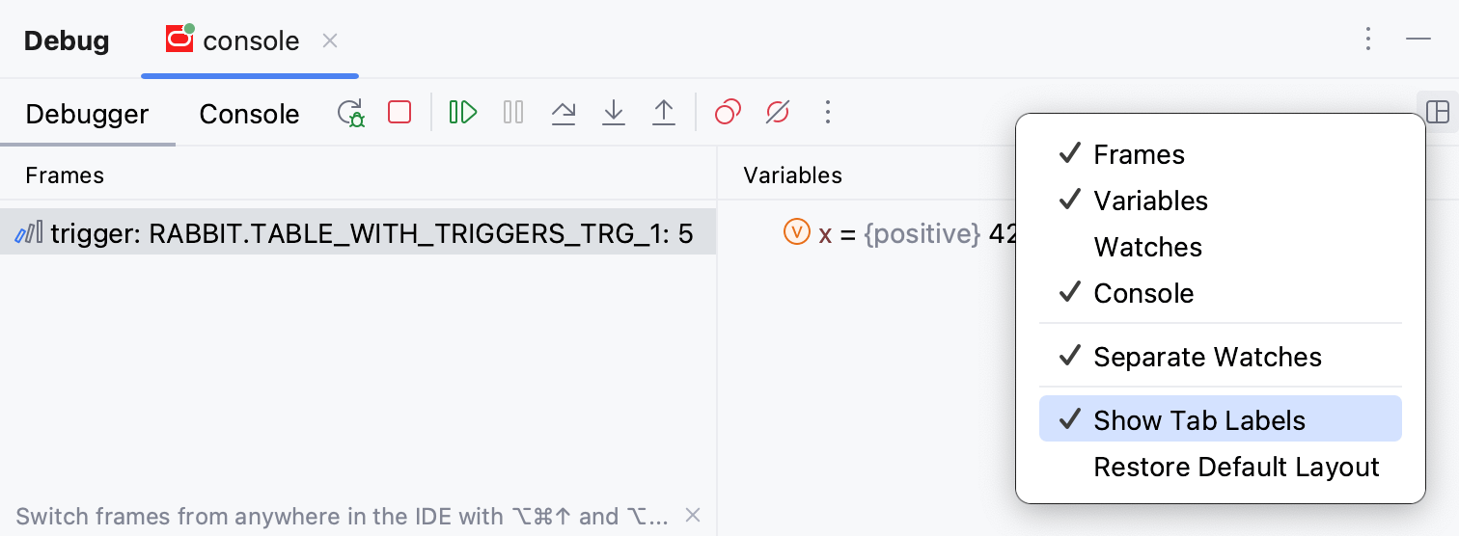Click the Step Over icon
The image size is (1459, 536).
[x=564, y=113]
